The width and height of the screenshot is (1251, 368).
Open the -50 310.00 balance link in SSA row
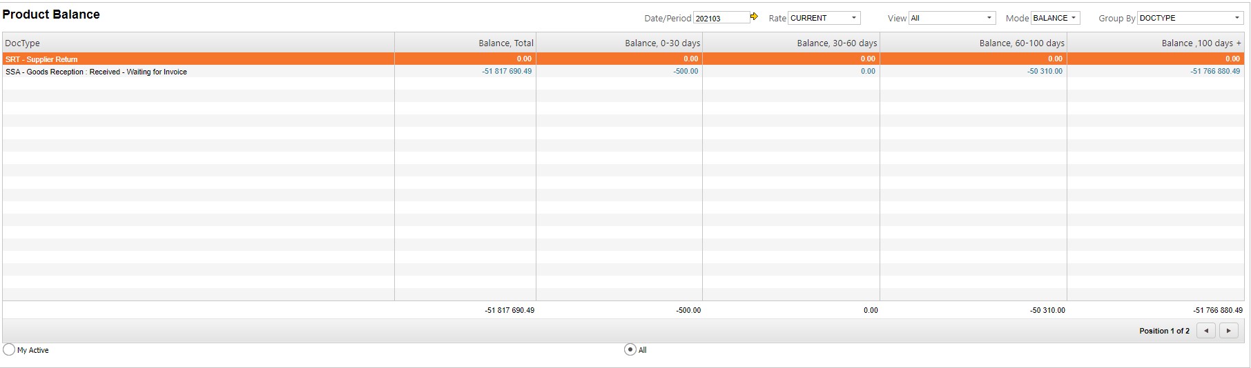1045,72
